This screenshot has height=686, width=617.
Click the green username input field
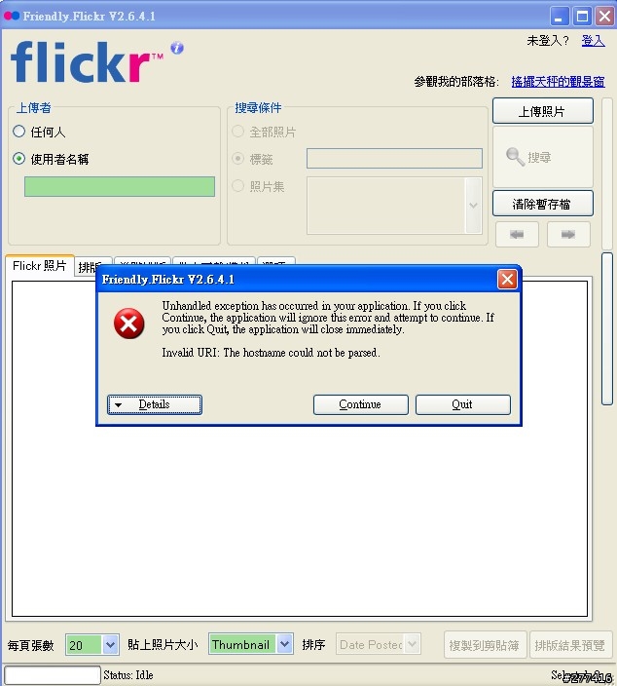tap(120, 186)
